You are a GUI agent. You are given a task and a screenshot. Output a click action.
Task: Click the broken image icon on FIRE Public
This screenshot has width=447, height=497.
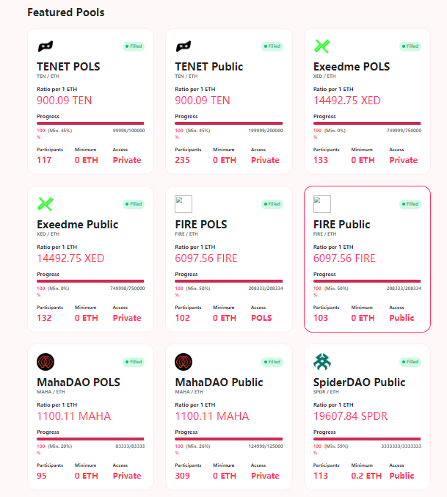coord(322,204)
